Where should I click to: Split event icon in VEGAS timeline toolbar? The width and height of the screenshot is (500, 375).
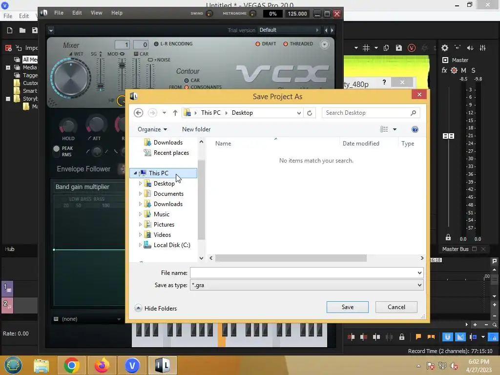376,337
